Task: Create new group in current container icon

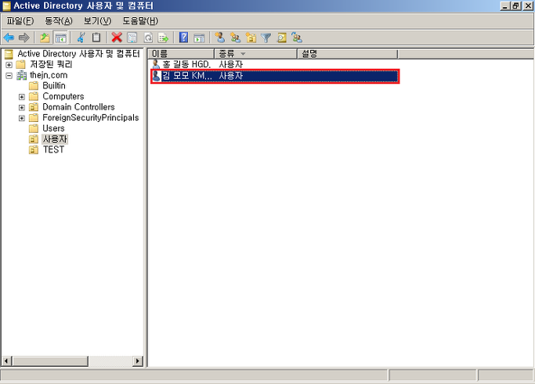Action: 236,38
